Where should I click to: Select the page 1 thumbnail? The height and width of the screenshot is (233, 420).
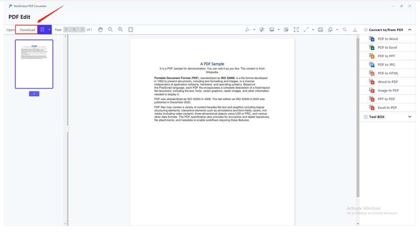34,64
